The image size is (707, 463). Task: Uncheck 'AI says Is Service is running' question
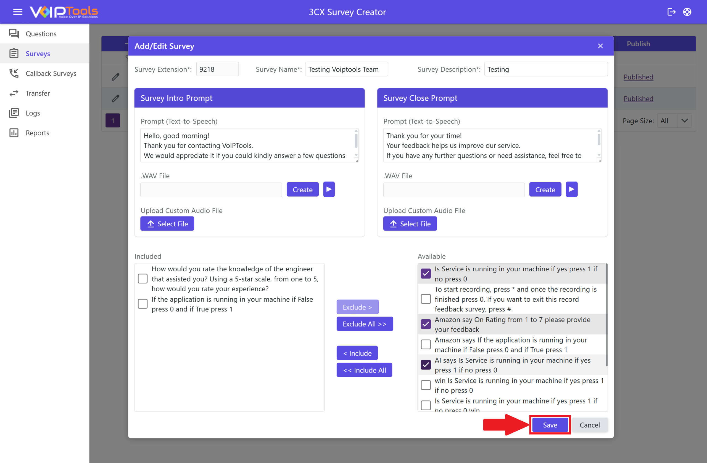426,365
